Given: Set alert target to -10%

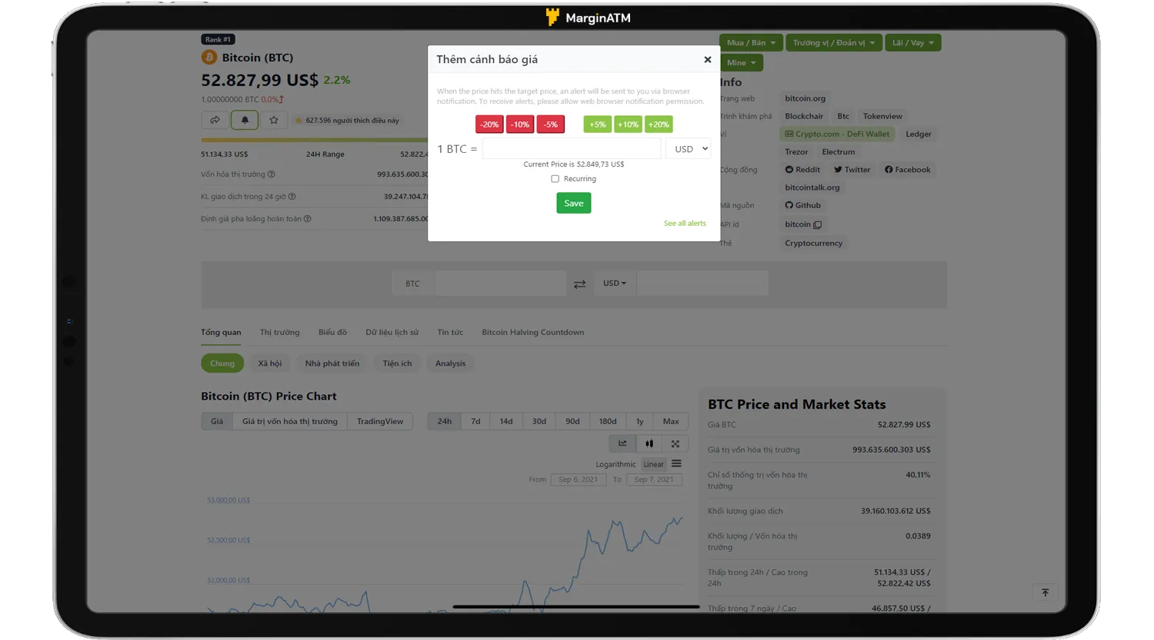Looking at the screenshot, I should click(x=520, y=124).
